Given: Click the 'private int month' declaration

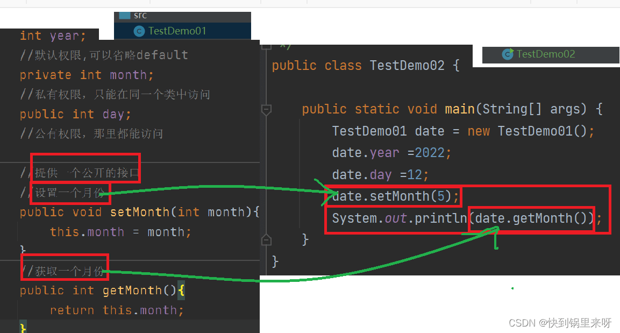Looking at the screenshot, I should pyautogui.click(x=86, y=75).
